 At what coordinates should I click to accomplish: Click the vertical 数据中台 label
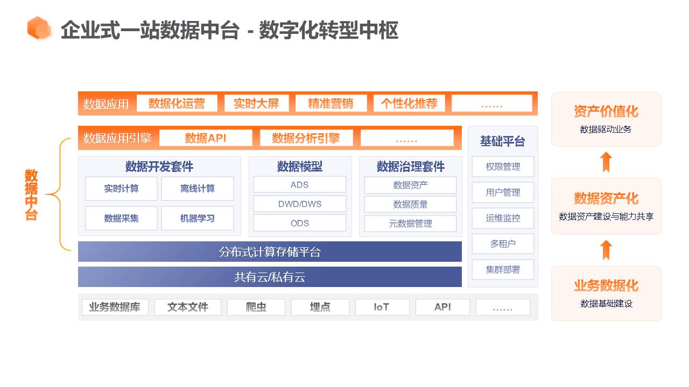coord(31,195)
